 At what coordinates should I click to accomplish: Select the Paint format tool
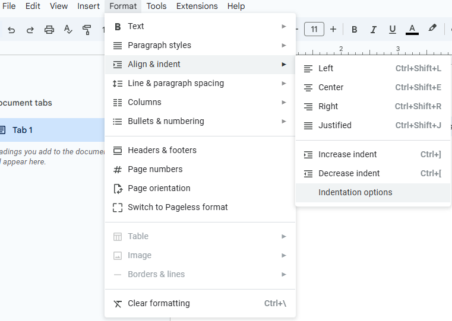point(87,30)
